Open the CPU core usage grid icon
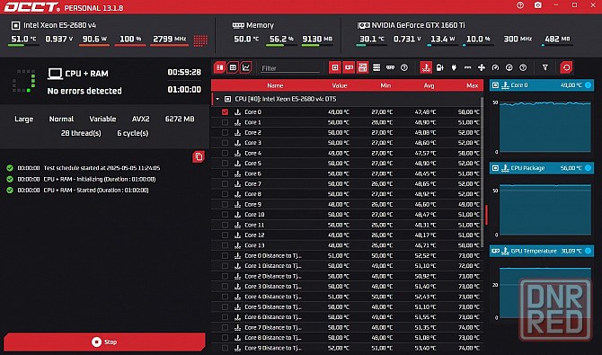 coord(200,40)
